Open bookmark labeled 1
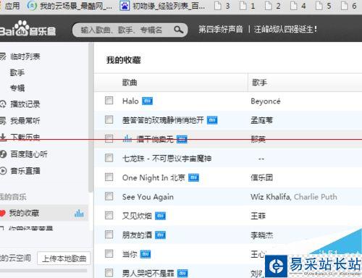This screenshot has height=278, width=362. click(x=248, y=6)
